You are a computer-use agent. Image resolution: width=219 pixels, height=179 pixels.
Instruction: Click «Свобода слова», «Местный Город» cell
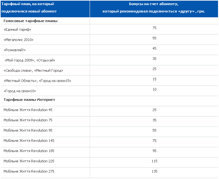[33, 70]
